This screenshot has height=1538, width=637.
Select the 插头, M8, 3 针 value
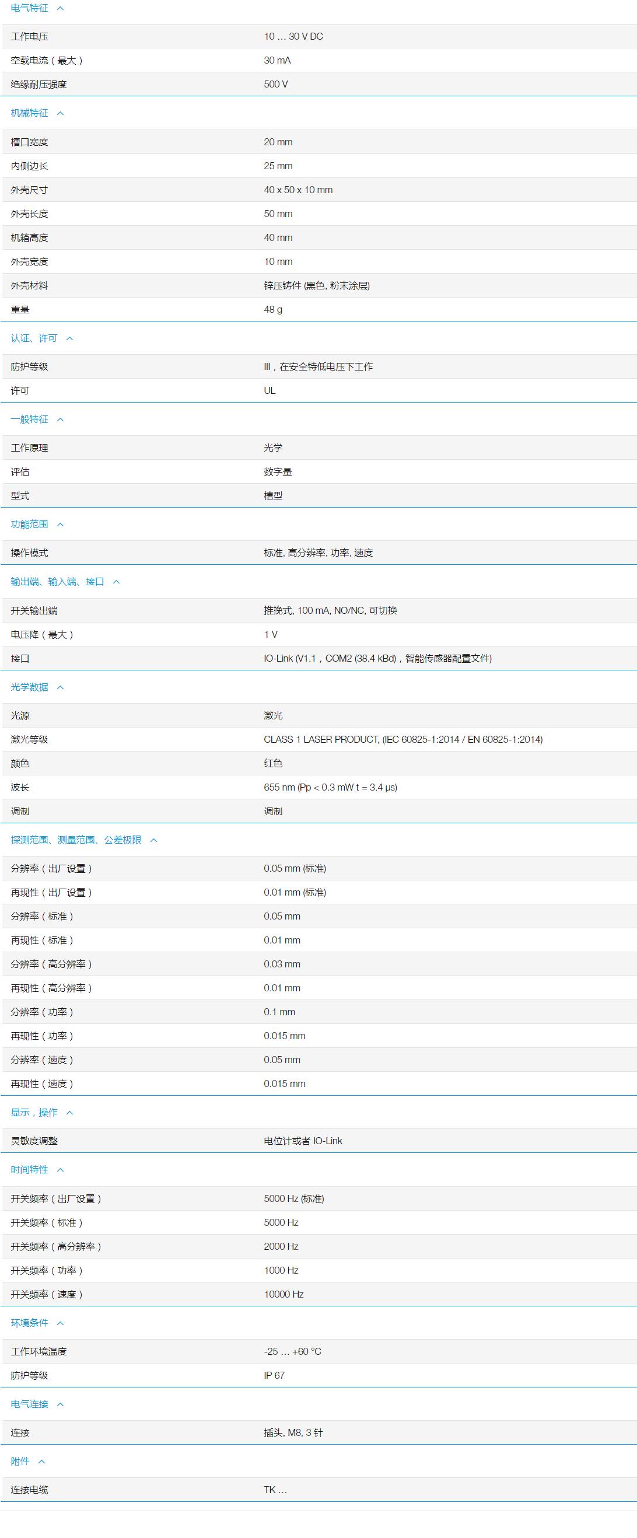(x=293, y=1432)
